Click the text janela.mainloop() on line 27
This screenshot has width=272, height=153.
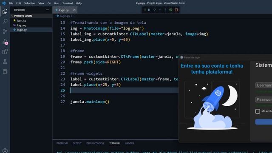[90, 102]
